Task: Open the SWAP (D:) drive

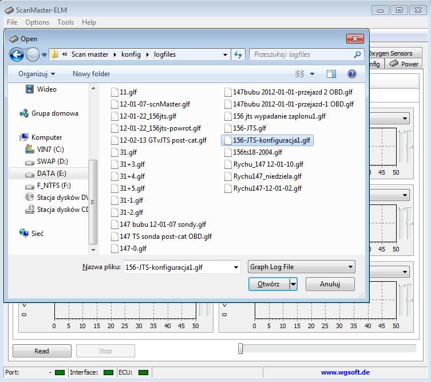Action: click(46, 162)
